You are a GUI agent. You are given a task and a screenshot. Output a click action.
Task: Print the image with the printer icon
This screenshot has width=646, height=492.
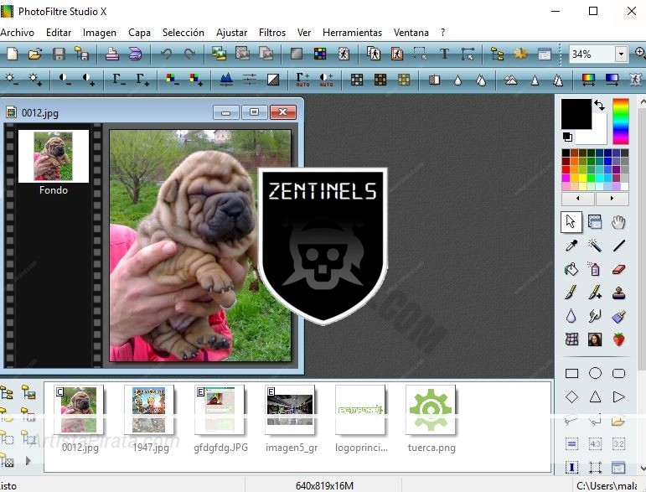(111, 54)
